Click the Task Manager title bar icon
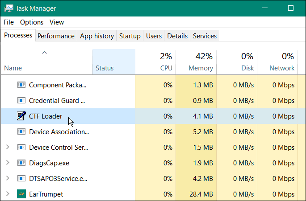Screen dimensions: 306x201 [9, 8]
